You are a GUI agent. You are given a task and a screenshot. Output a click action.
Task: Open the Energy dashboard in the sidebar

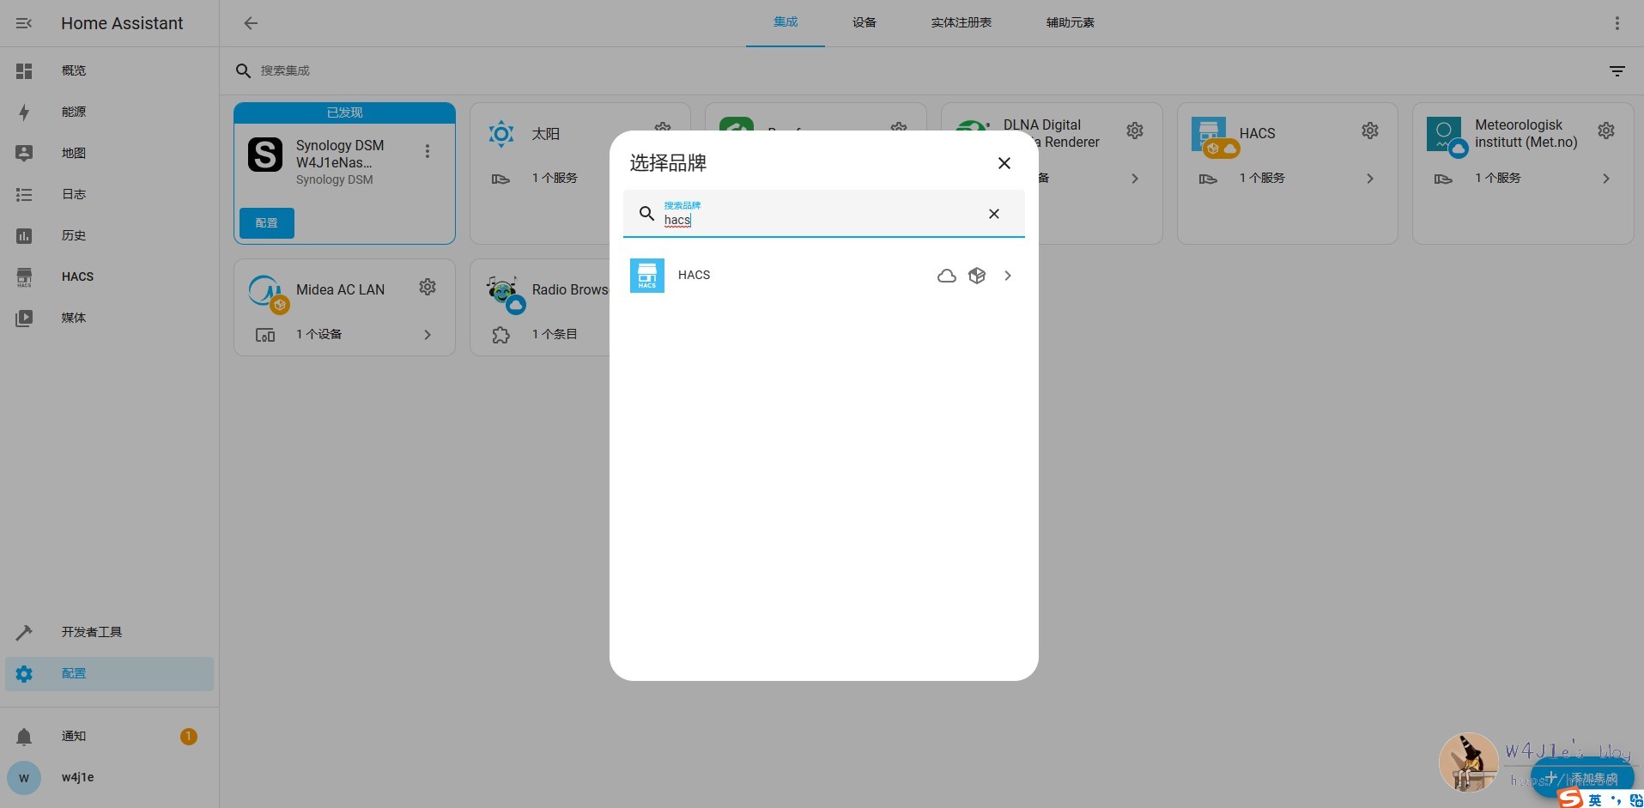tap(74, 112)
